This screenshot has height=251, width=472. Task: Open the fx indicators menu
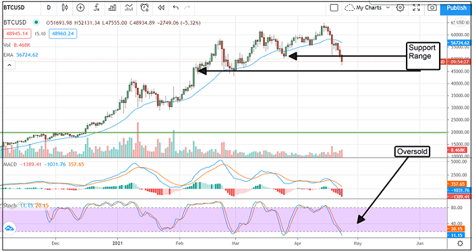96,8
